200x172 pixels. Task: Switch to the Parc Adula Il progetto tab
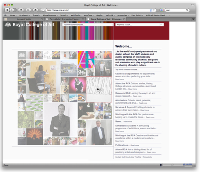coord(64,19)
